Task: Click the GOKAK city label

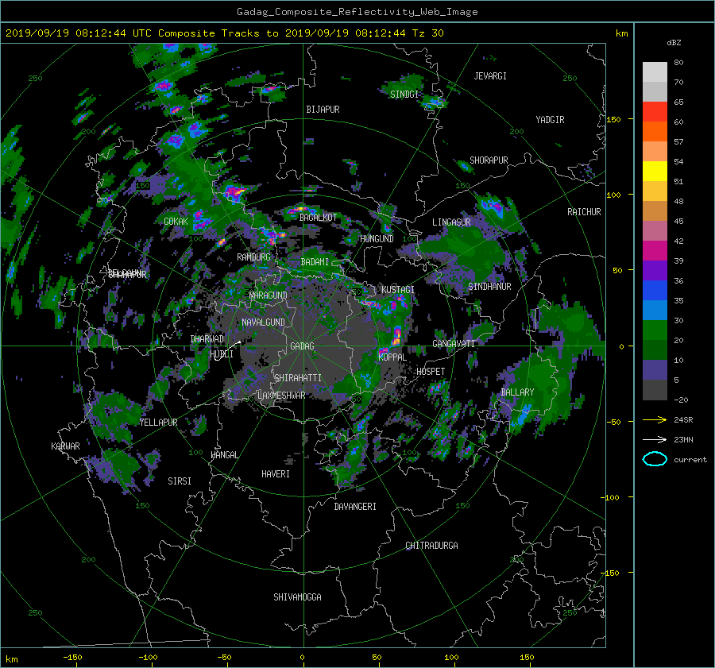Action: tap(176, 222)
